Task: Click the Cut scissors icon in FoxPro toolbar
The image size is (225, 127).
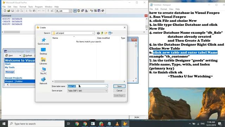Action: pos(26,11)
